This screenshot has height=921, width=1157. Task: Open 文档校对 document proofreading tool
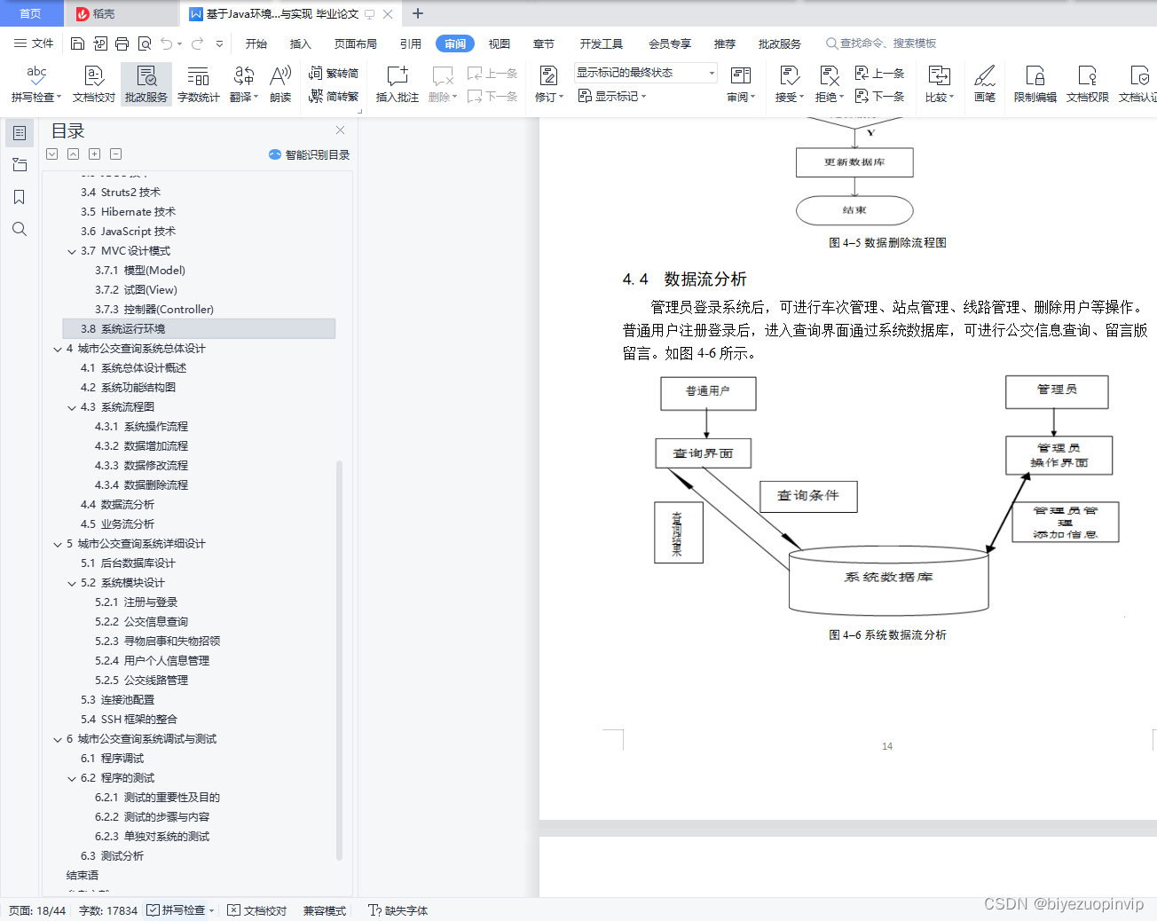pos(94,84)
